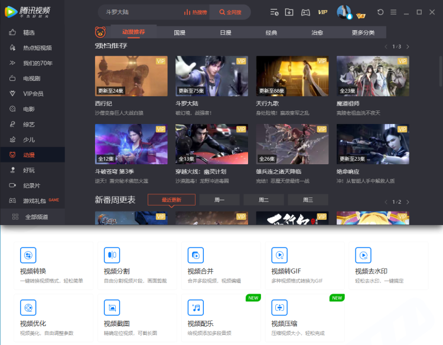
Task: Go to previous page of 强档推荐
Action: click(386, 47)
